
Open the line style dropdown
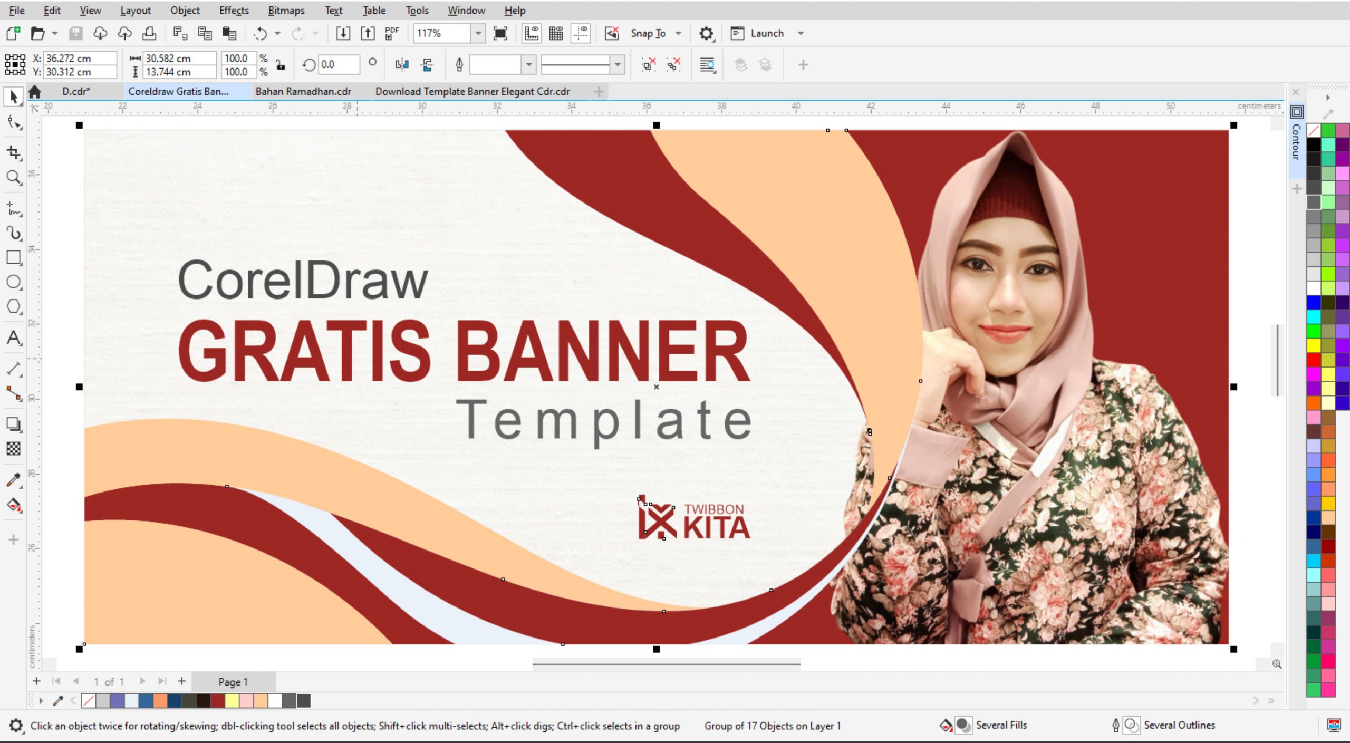618,65
